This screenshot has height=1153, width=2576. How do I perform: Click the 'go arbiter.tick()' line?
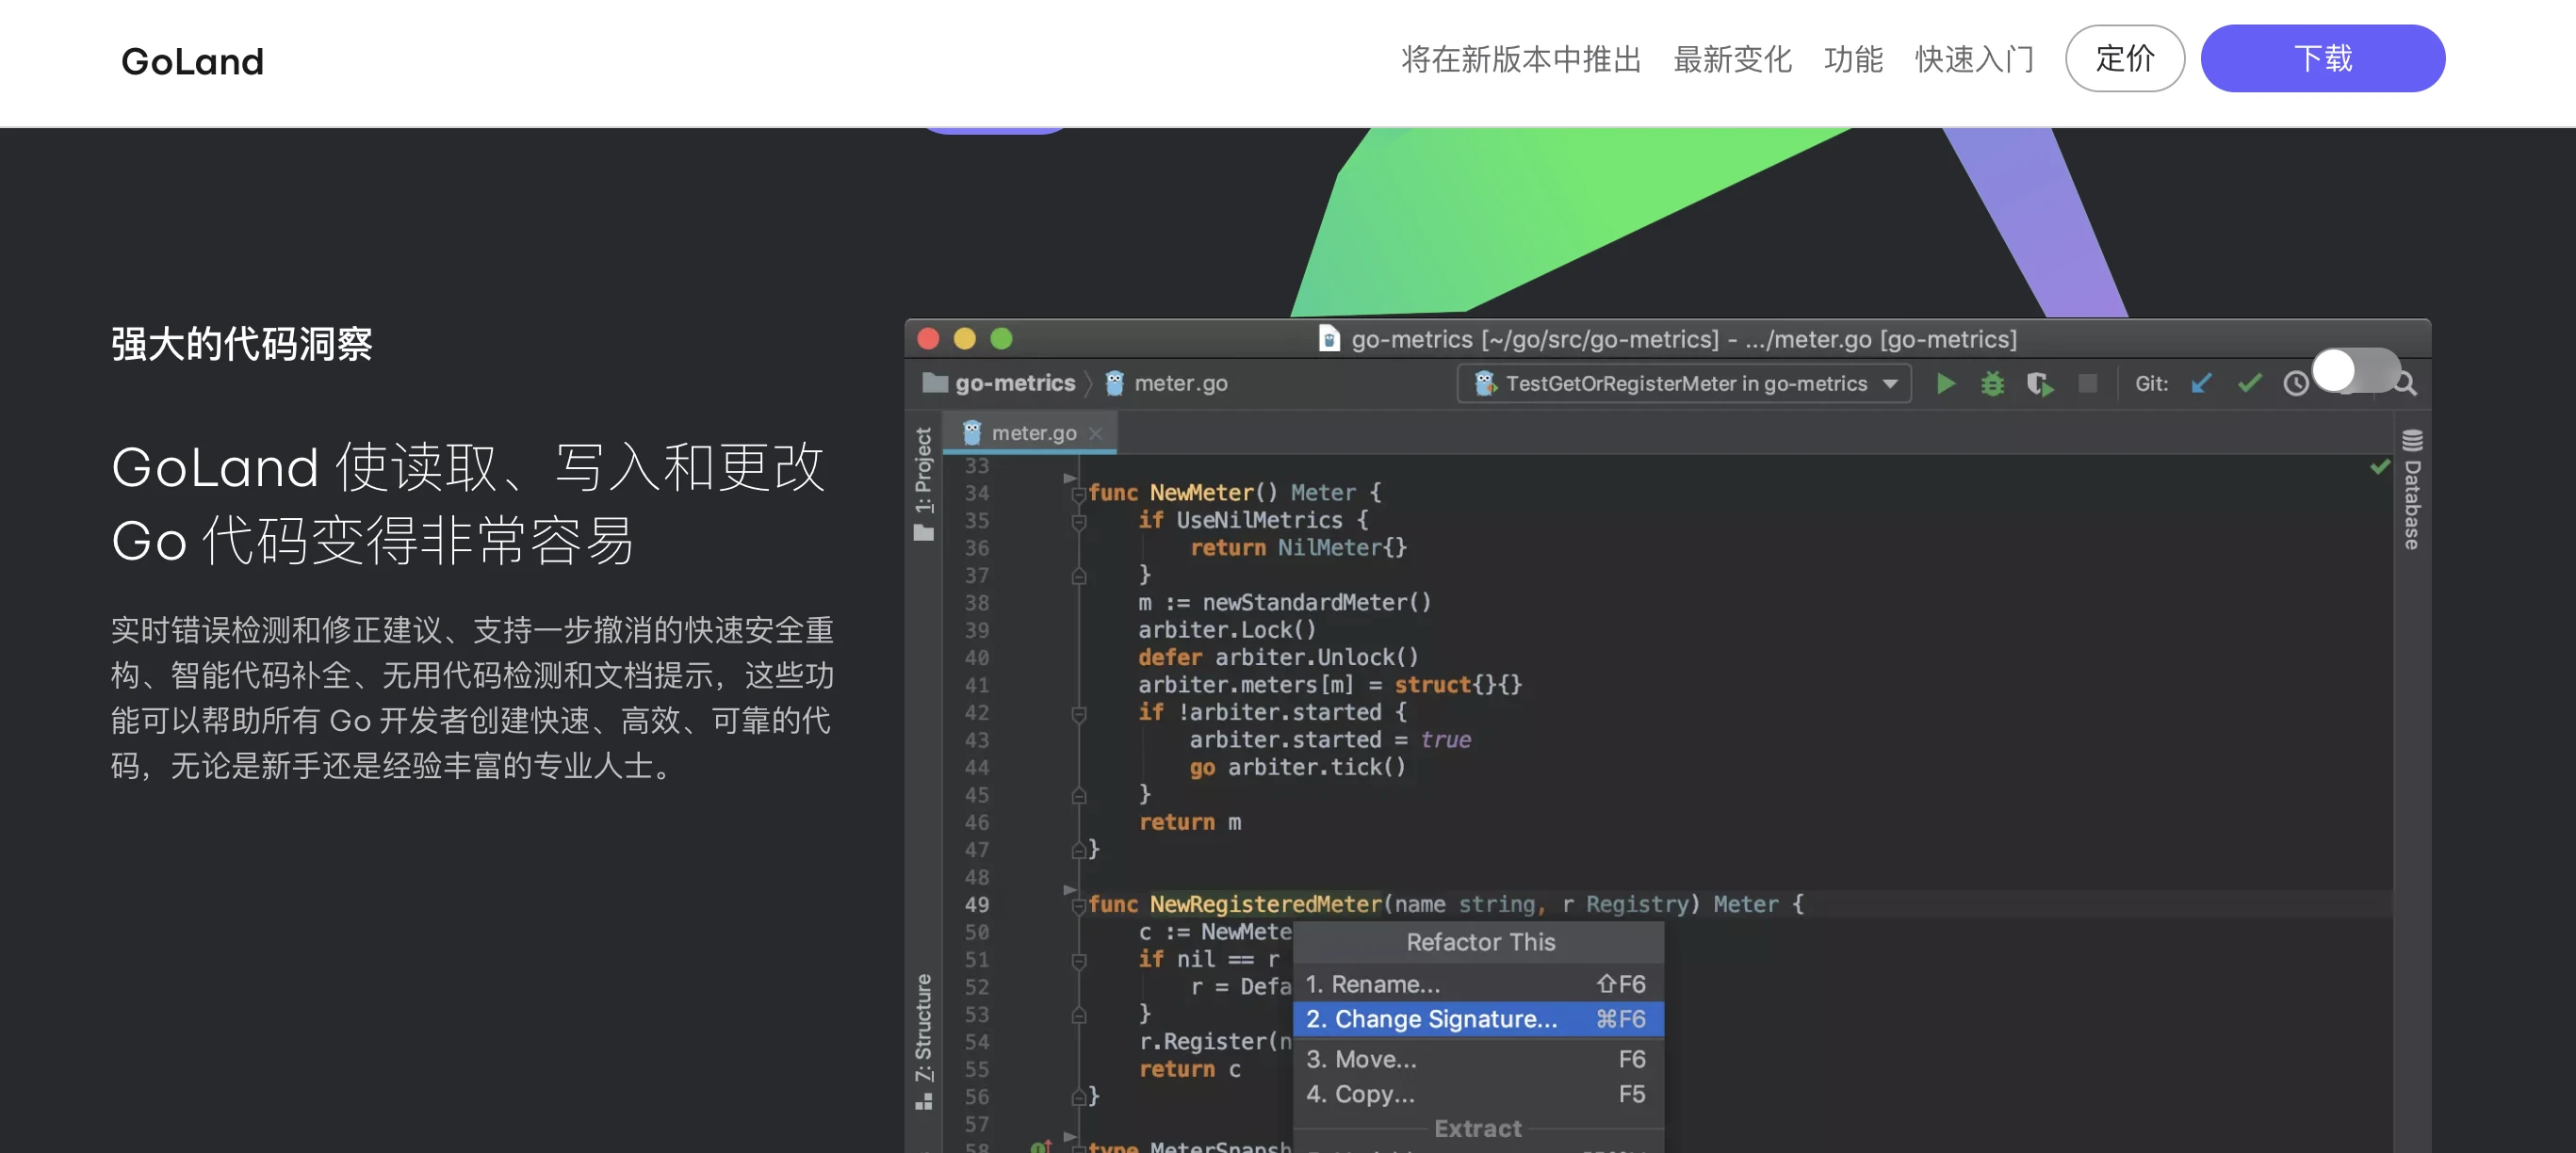(x=1297, y=768)
